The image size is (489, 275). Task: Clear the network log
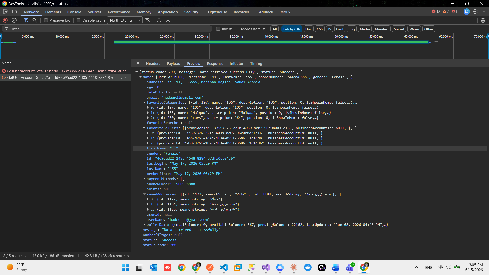[14, 20]
